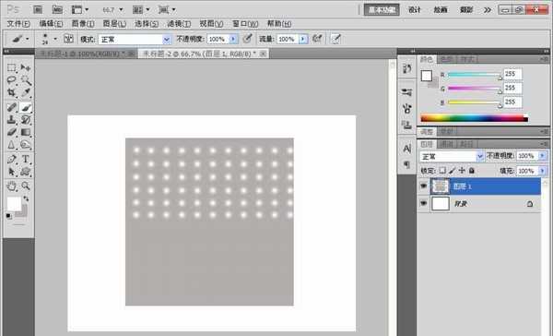This screenshot has height=336, width=553.
Task: Open the 文件(F) menu
Action: coord(18,24)
